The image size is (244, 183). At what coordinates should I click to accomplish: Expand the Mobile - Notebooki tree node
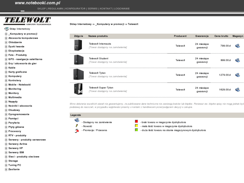pyautogui.click(x=6, y=85)
